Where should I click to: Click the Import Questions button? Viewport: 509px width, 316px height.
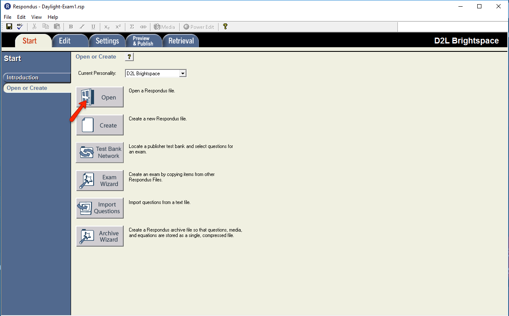tap(100, 208)
